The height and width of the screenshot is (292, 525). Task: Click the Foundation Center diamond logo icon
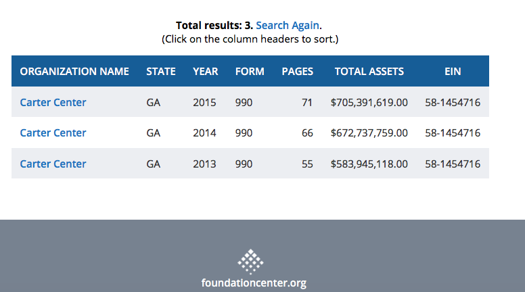pyautogui.click(x=250, y=262)
